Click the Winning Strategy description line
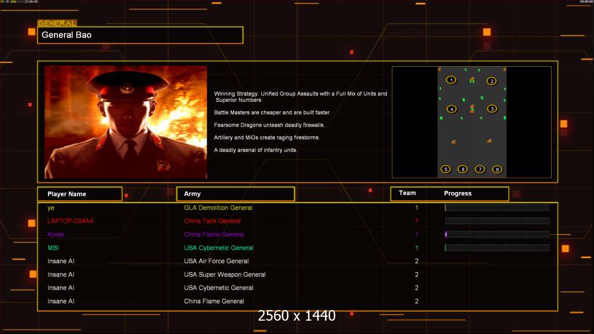The image size is (594, 334). click(x=300, y=97)
